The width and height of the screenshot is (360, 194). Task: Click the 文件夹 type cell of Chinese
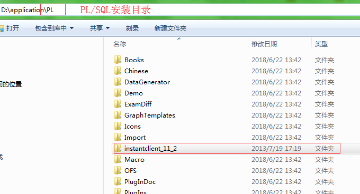(x=324, y=71)
